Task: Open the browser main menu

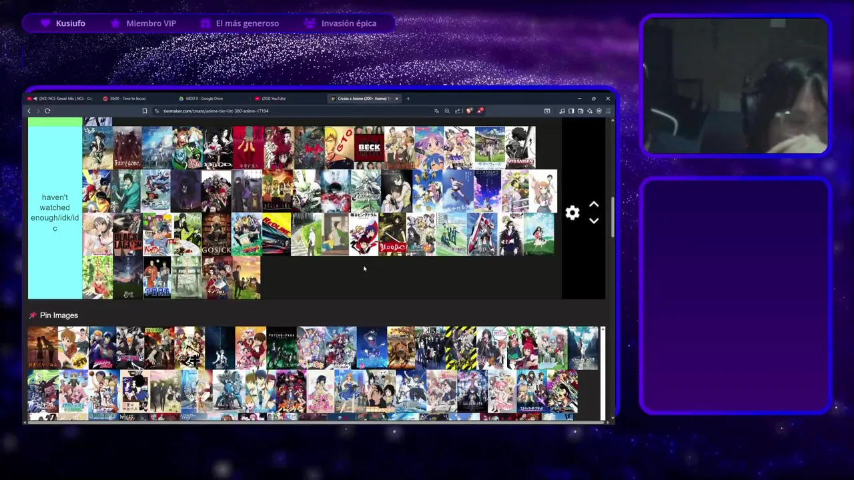Action: pyautogui.click(x=608, y=111)
